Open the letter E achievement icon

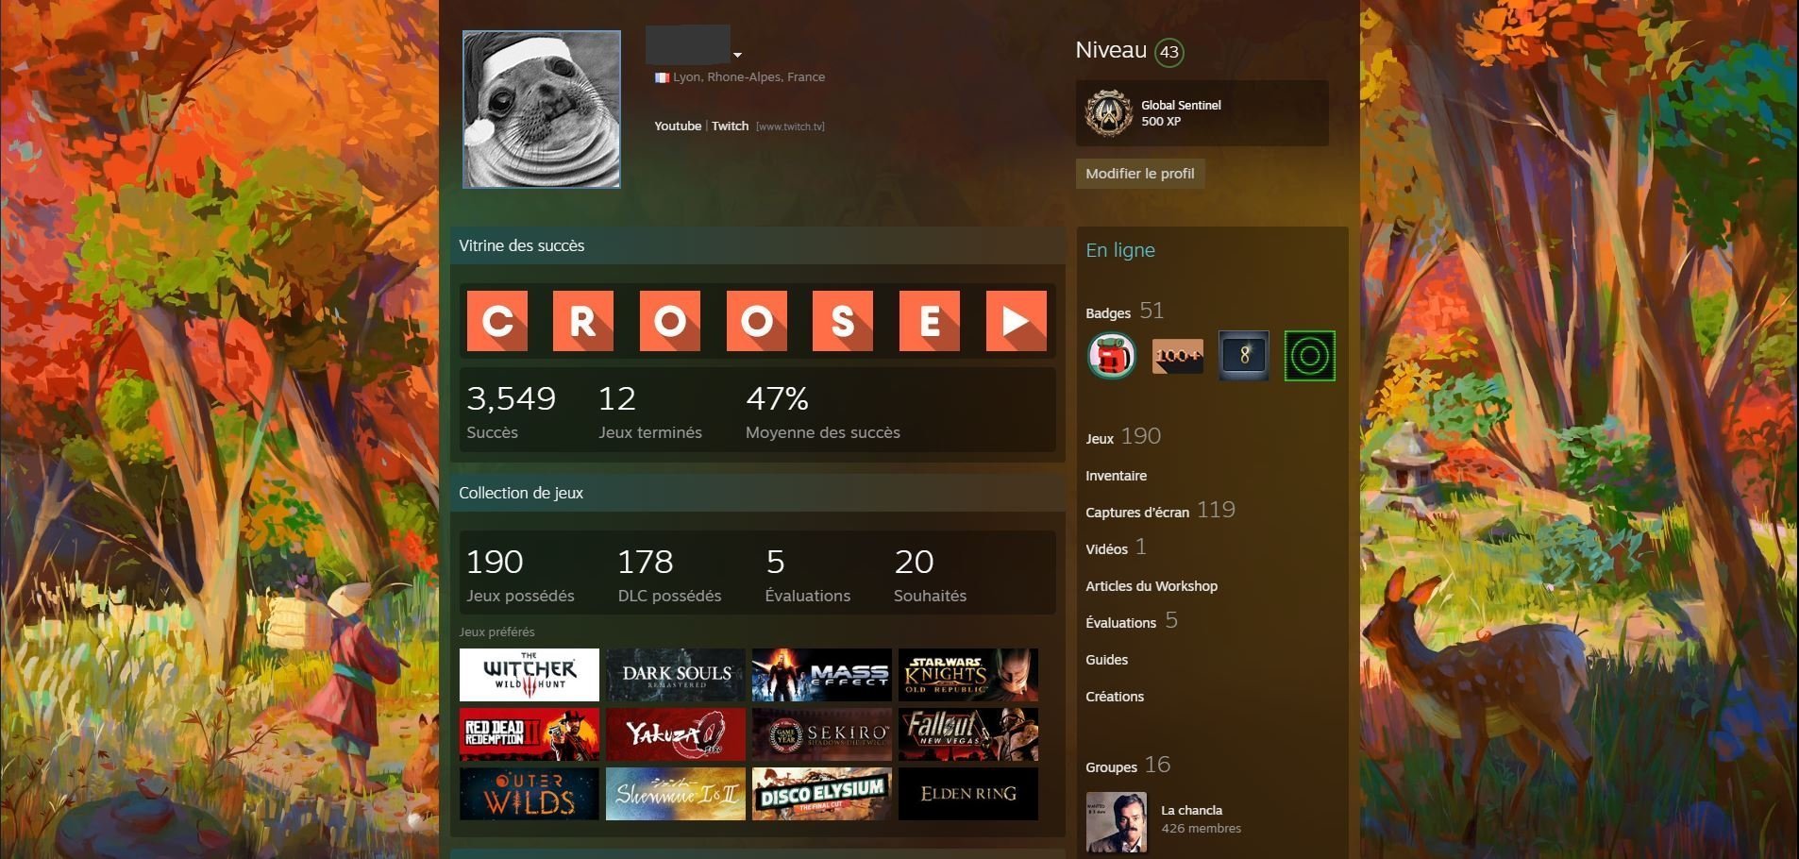click(930, 321)
